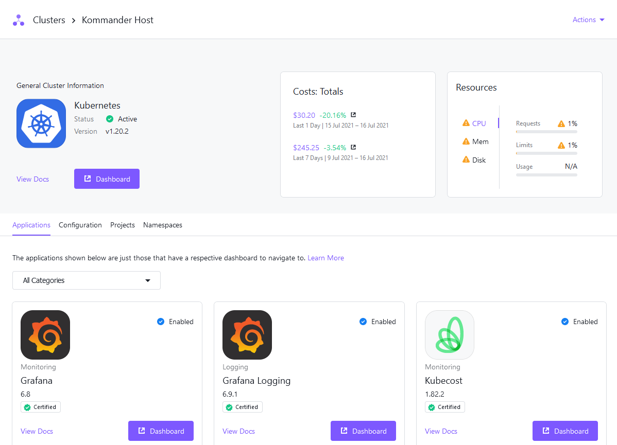Click Kubecost's blue Enabled check icon
Image resolution: width=617 pixels, height=445 pixels.
point(564,322)
